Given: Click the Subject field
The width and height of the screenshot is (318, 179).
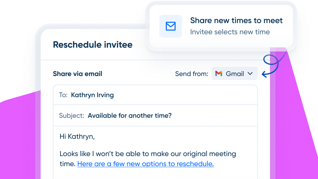Looking at the screenshot, I should pyautogui.click(x=155, y=116).
